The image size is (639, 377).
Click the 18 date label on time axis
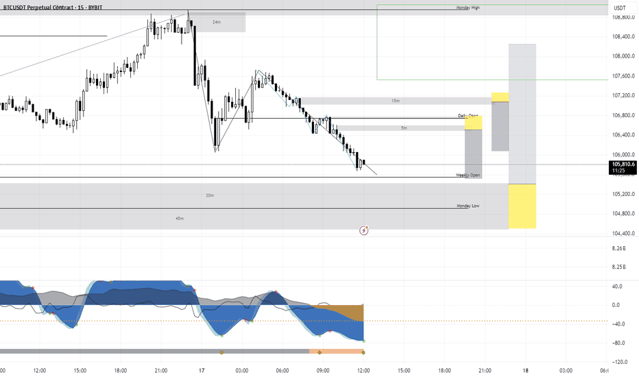click(525, 370)
